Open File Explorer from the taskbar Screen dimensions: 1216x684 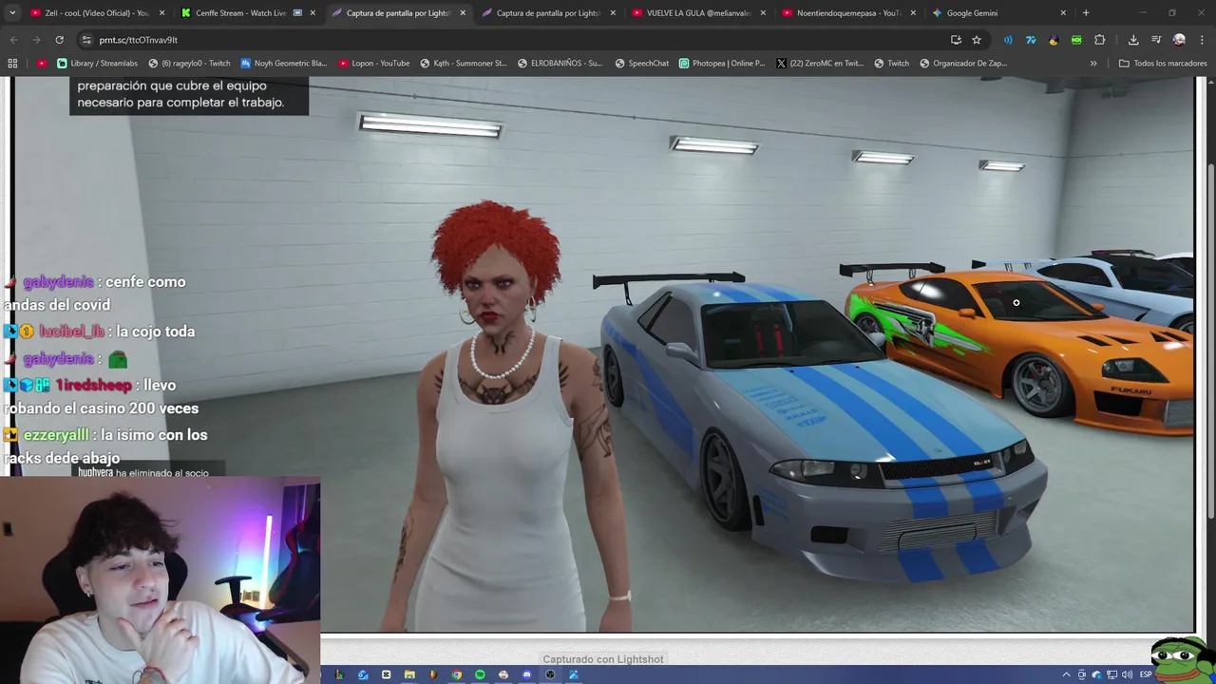pos(409,674)
